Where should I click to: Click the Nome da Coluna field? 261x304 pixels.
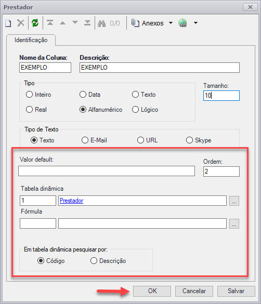(45, 68)
